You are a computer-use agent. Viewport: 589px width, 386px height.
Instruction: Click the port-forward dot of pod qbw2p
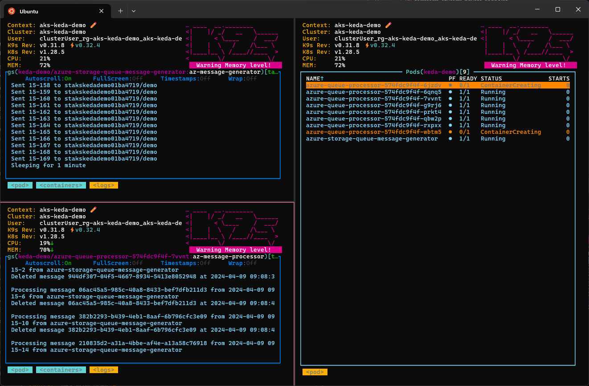[450, 119]
